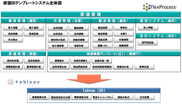Open the 返品明細 box

pos(13,34)
